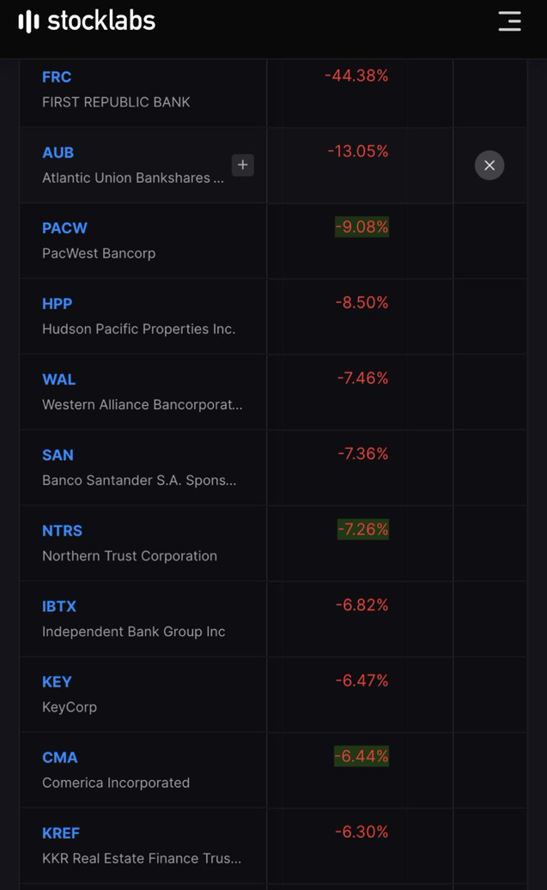Open the hamburger menu icon

509,21
